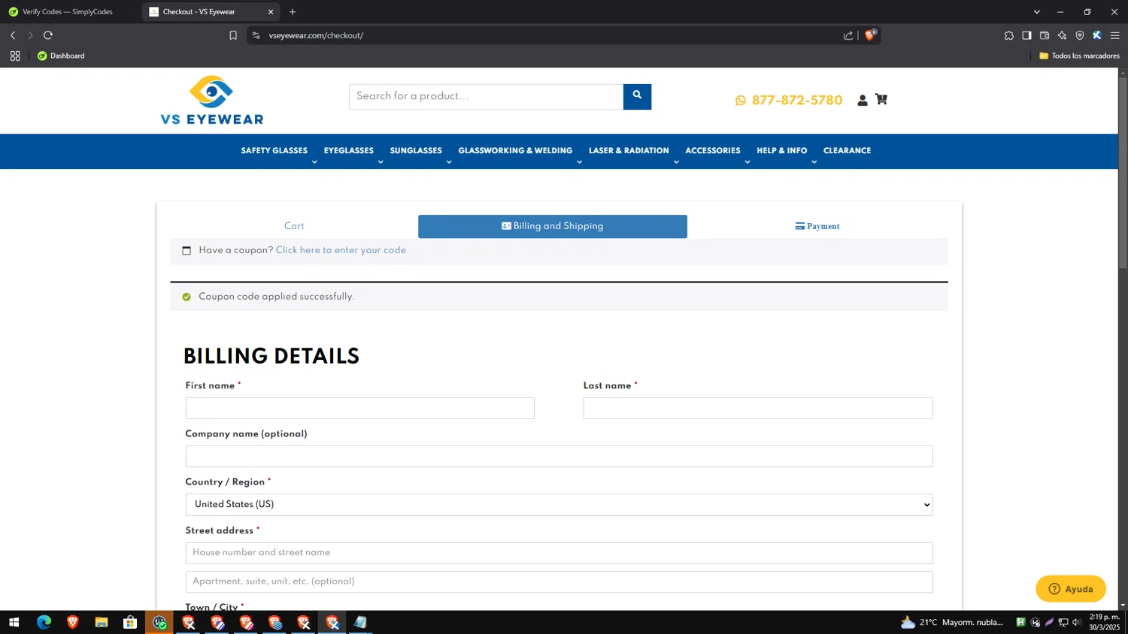Focus the Last name field
Viewport: 1128px width, 634px height.
pyautogui.click(x=758, y=408)
